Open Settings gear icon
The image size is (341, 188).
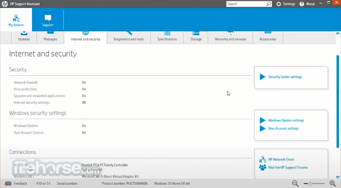[x=278, y=4]
